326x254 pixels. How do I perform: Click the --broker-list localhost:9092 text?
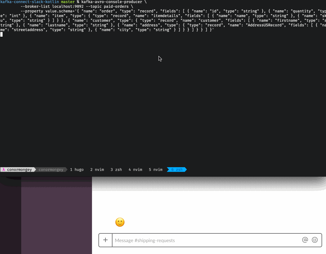[x=52, y=6]
